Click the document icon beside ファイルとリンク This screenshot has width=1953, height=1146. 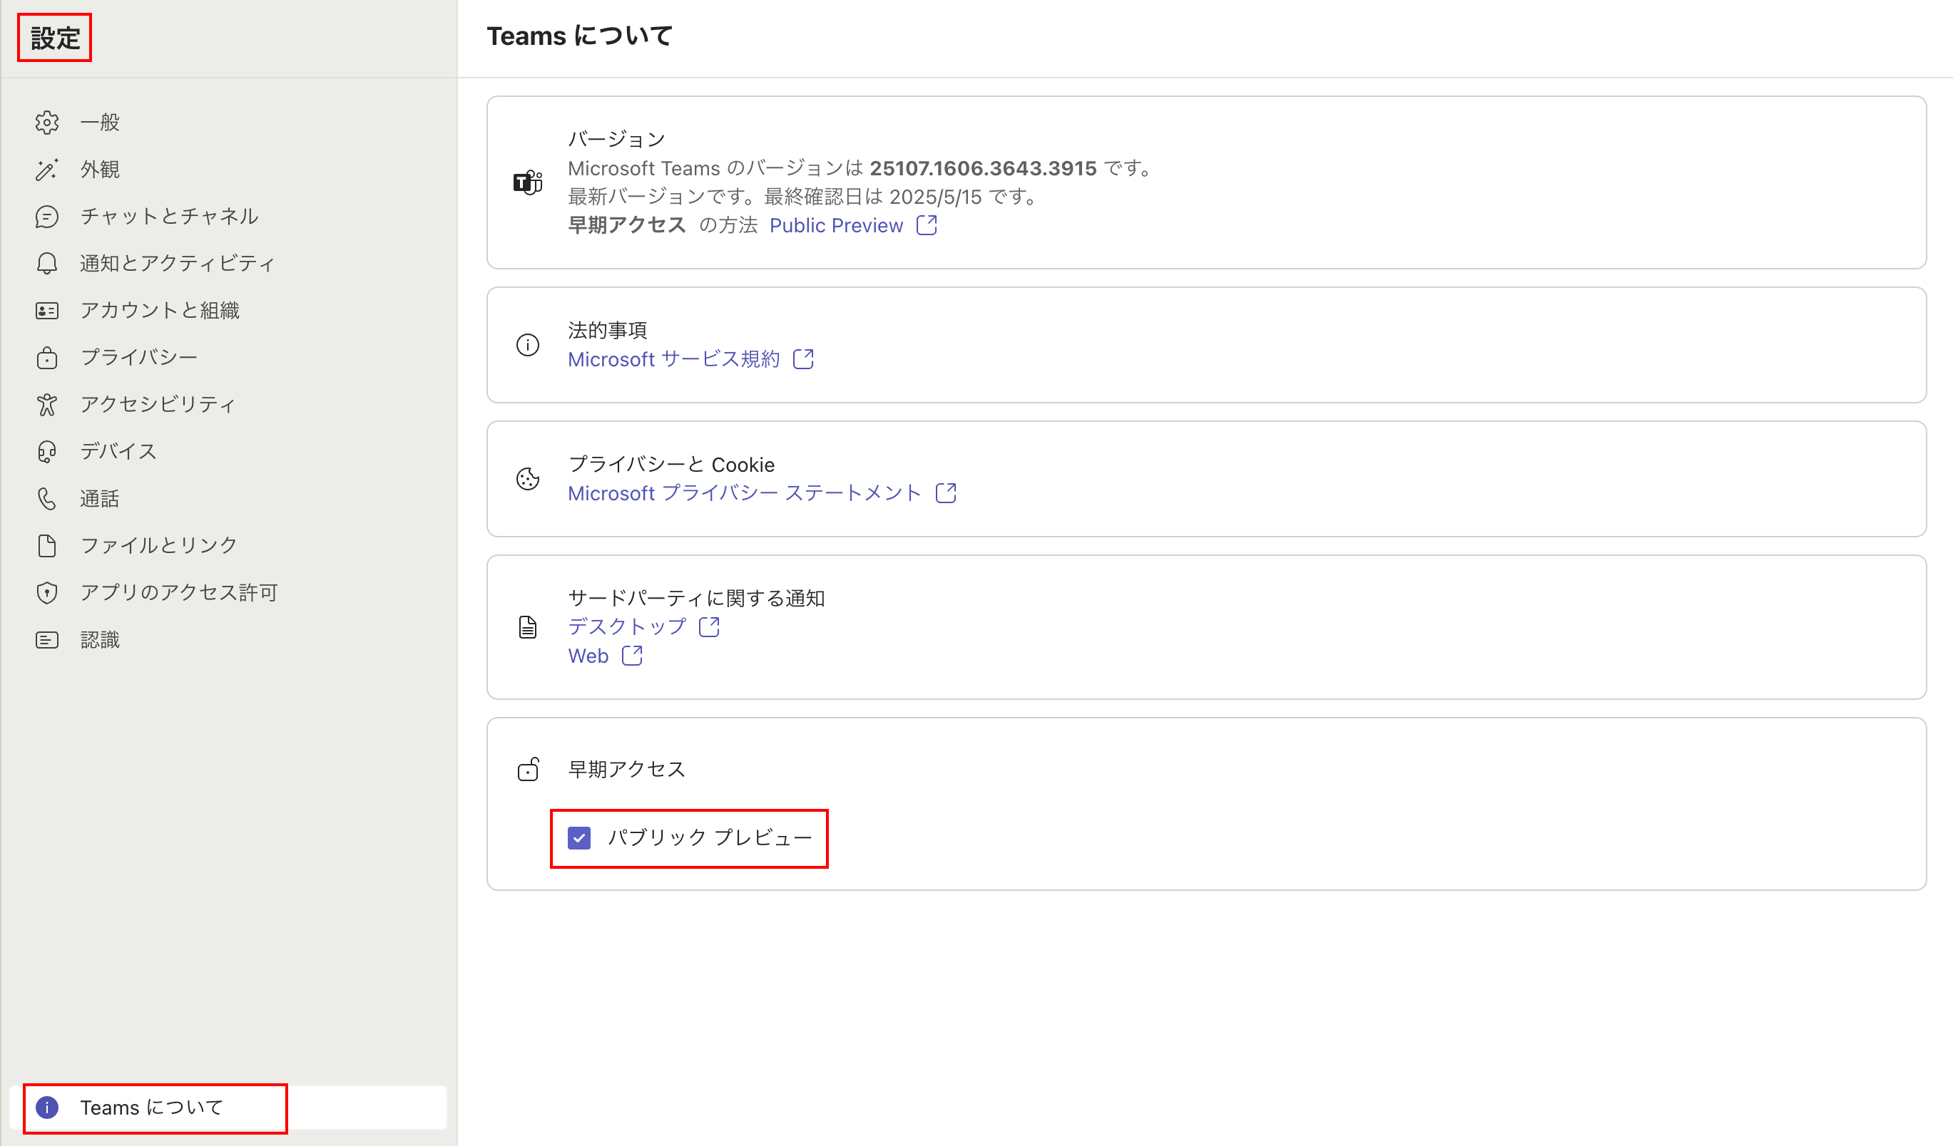[46, 546]
